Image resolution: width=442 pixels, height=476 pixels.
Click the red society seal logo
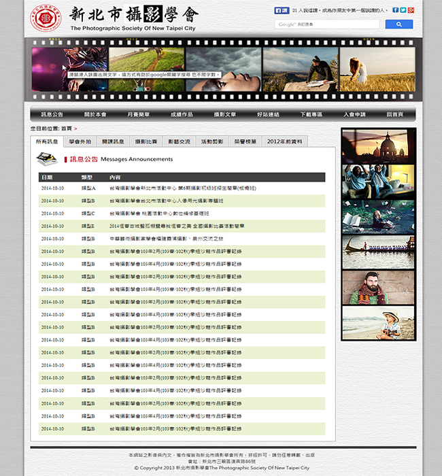(46, 18)
